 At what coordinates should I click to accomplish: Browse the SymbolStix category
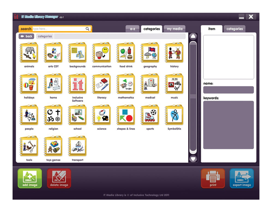pyautogui.click(x=174, y=115)
